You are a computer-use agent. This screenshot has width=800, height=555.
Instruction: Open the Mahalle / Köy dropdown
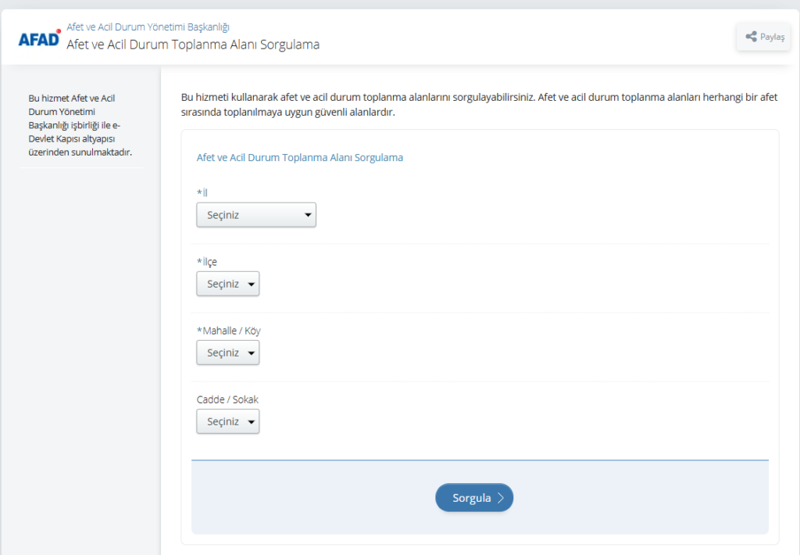click(227, 353)
